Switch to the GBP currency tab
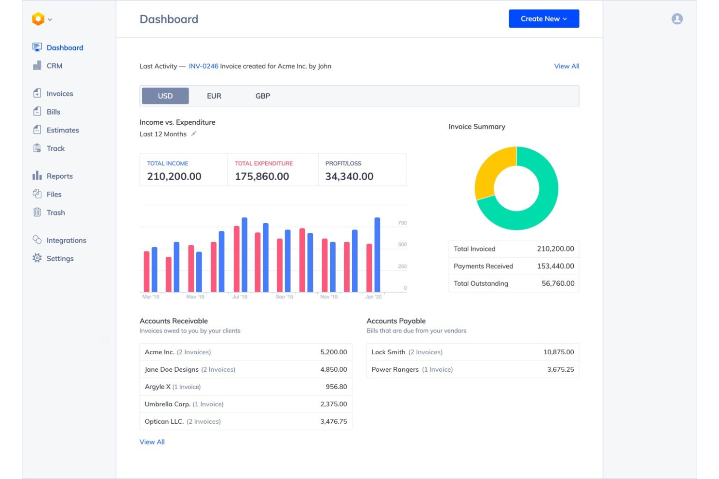This screenshot has width=719, height=479. (262, 96)
